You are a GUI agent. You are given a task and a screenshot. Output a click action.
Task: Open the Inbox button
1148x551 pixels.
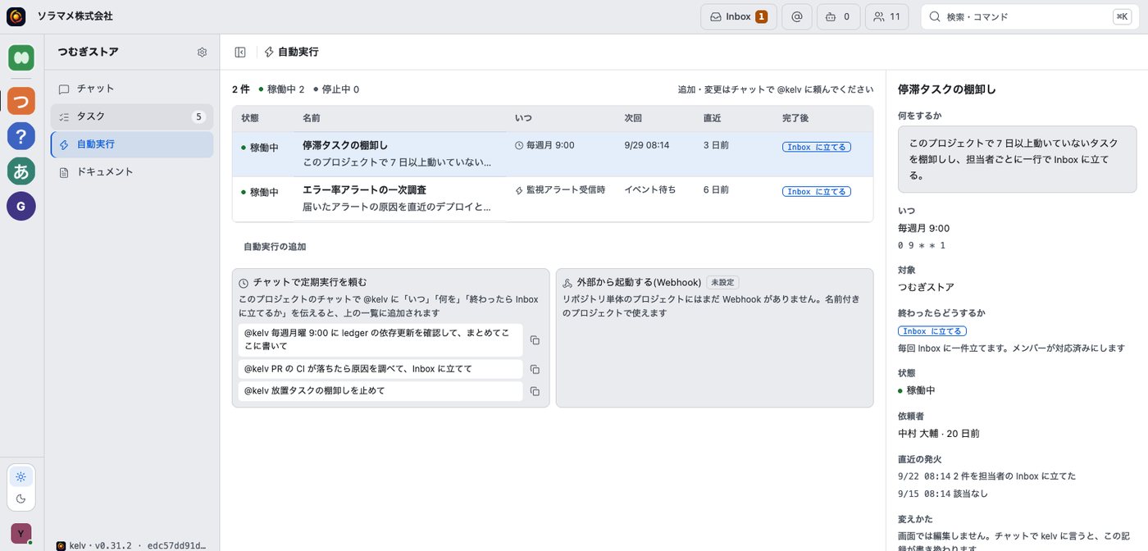(x=738, y=16)
